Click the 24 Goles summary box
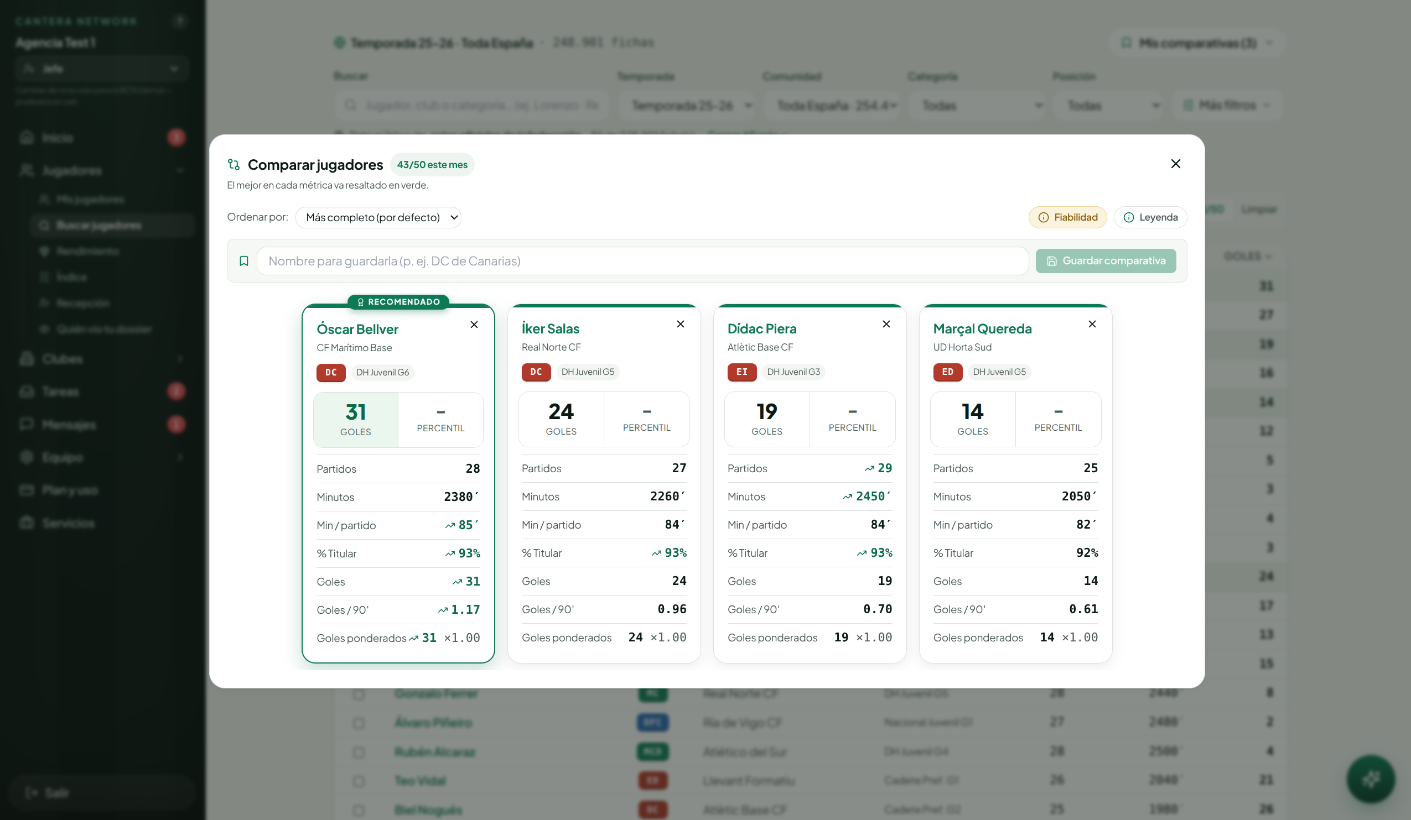This screenshot has height=820, width=1411. pyautogui.click(x=561, y=419)
